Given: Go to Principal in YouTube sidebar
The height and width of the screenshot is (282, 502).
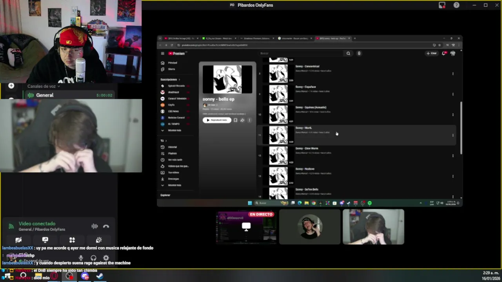Looking at the screenshot, I should pyautogui.click(x=173, y=63).
